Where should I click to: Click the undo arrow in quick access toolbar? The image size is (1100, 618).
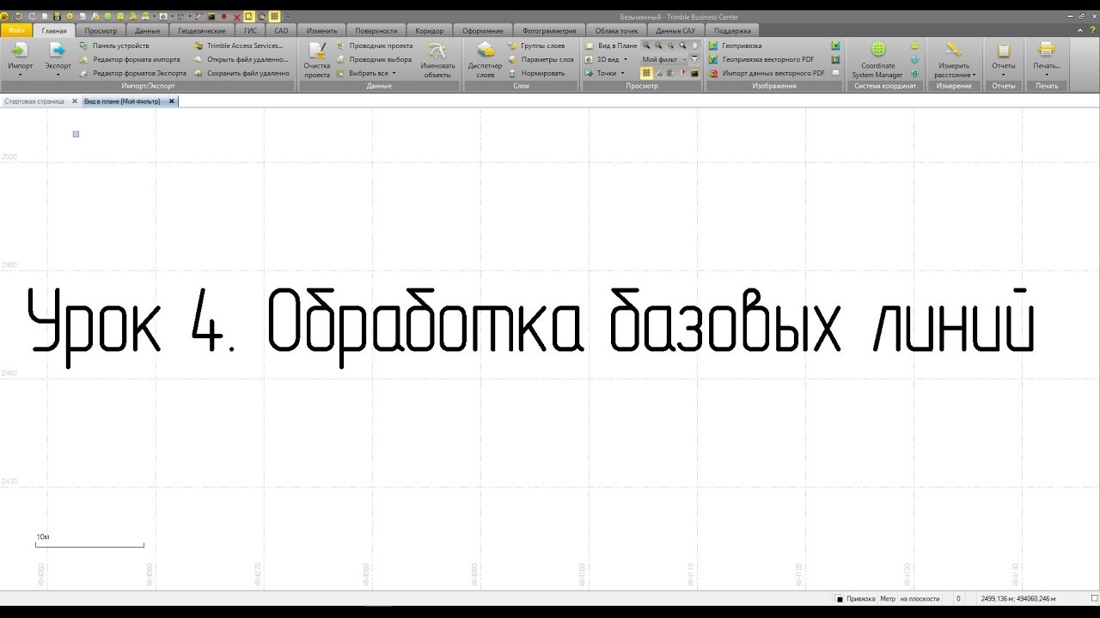(18, 16)
